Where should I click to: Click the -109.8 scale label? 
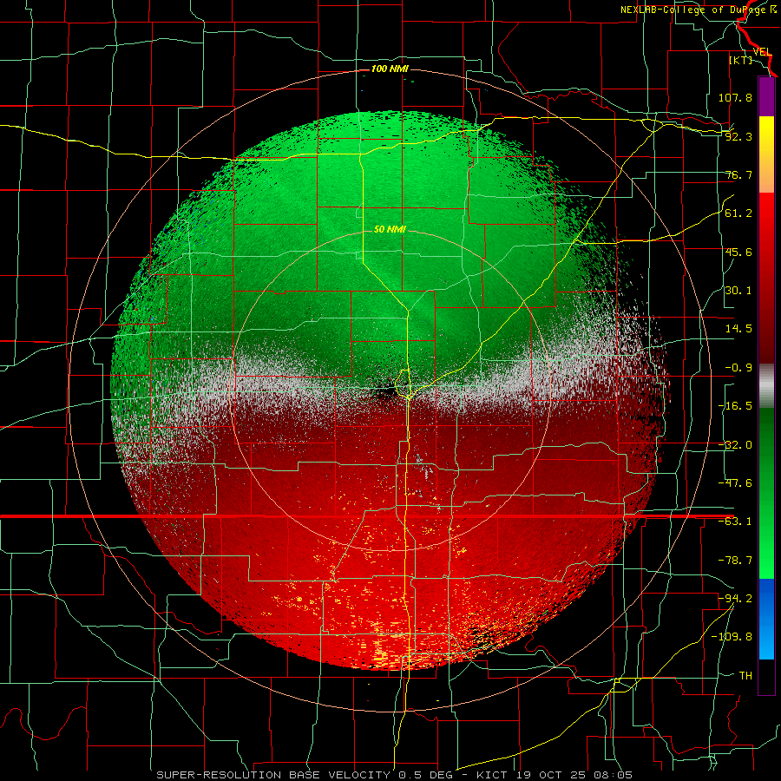[732, 637]
